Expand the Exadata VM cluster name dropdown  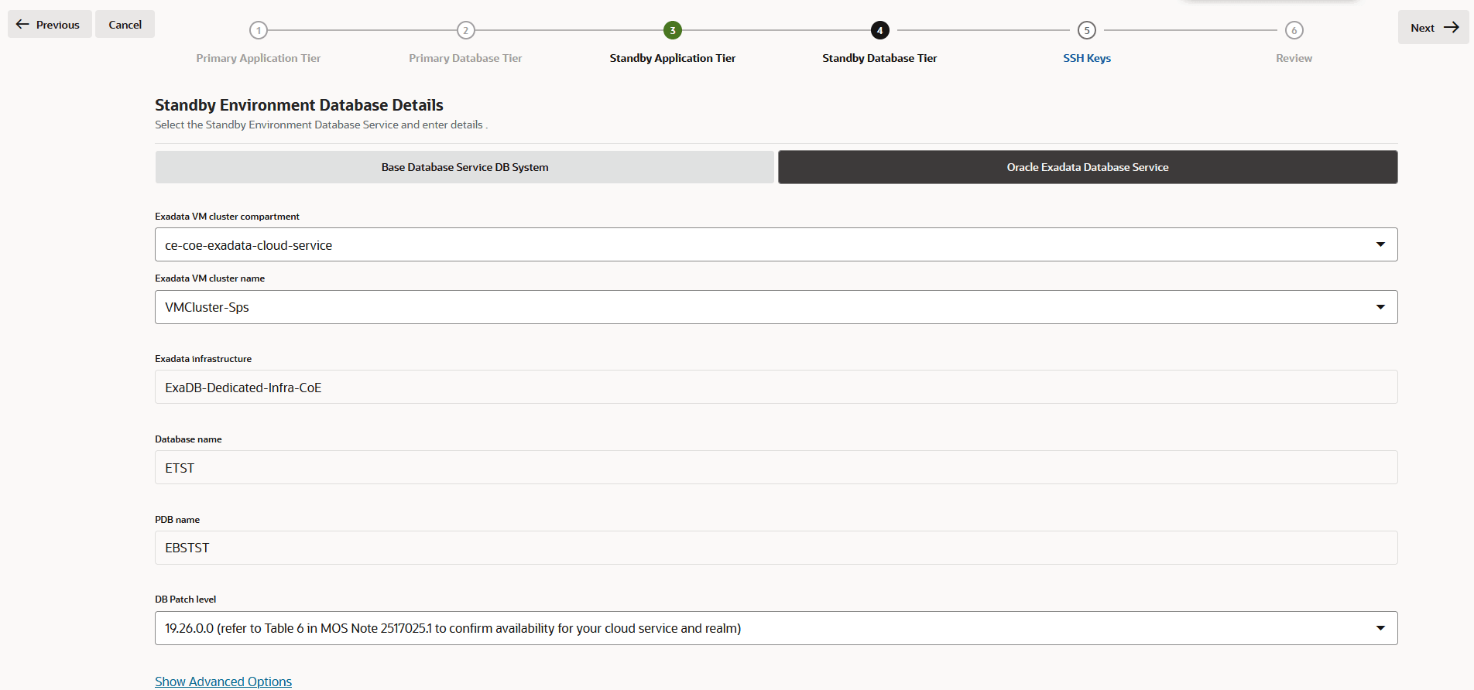[776, 307]
